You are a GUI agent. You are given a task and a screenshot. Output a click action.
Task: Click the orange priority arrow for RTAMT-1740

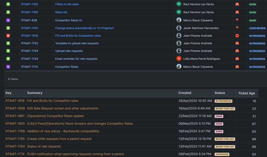237,28
